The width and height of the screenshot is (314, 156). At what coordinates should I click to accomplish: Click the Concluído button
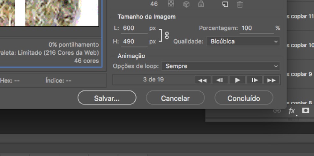tap(244, 97)
